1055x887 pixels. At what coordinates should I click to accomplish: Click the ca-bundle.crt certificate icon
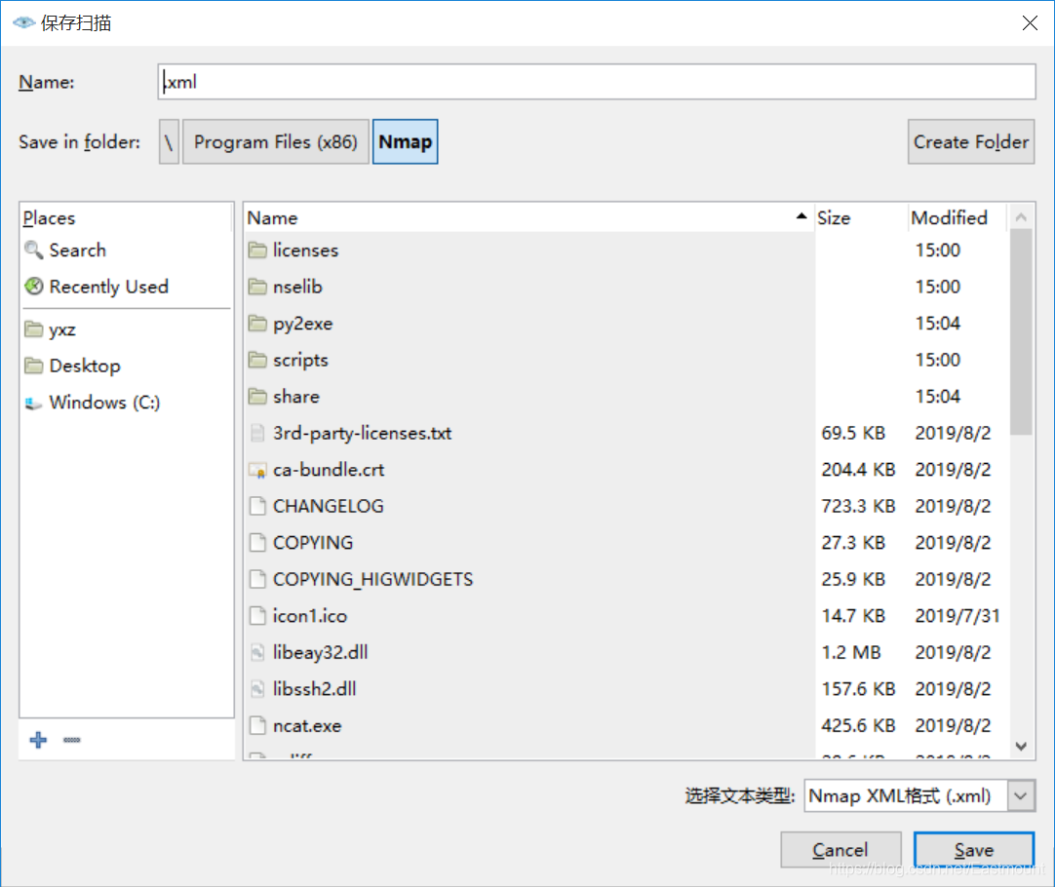click(257, 470)
